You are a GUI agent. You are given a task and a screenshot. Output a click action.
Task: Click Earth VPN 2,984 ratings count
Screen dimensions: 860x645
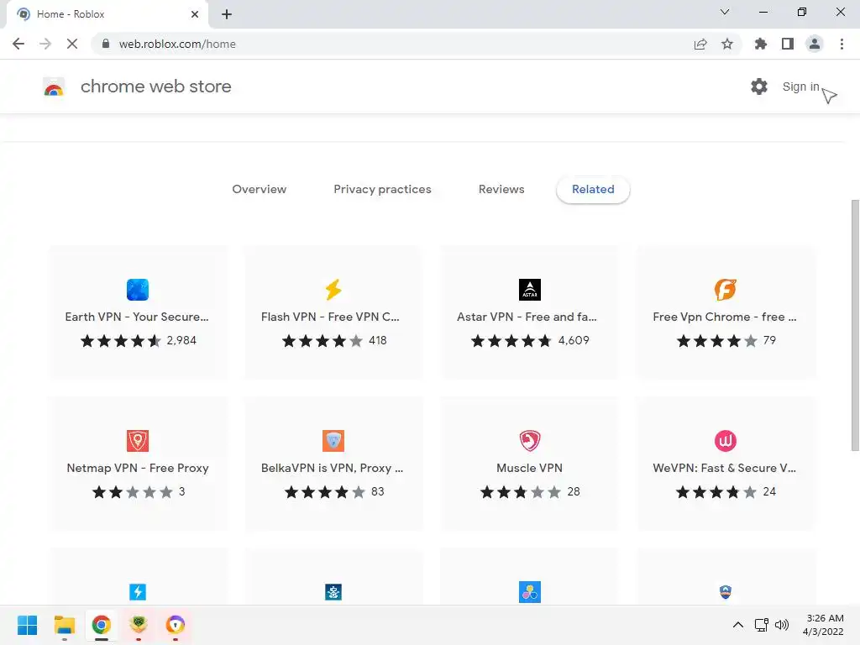tap(181, 341)
